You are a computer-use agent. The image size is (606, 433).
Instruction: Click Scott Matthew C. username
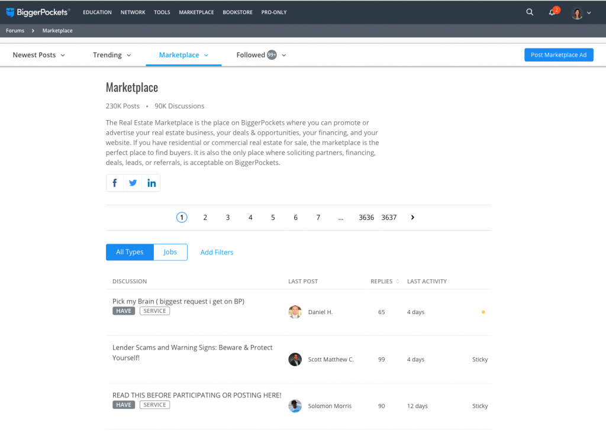pyautogui.click(x=331, y=359)
